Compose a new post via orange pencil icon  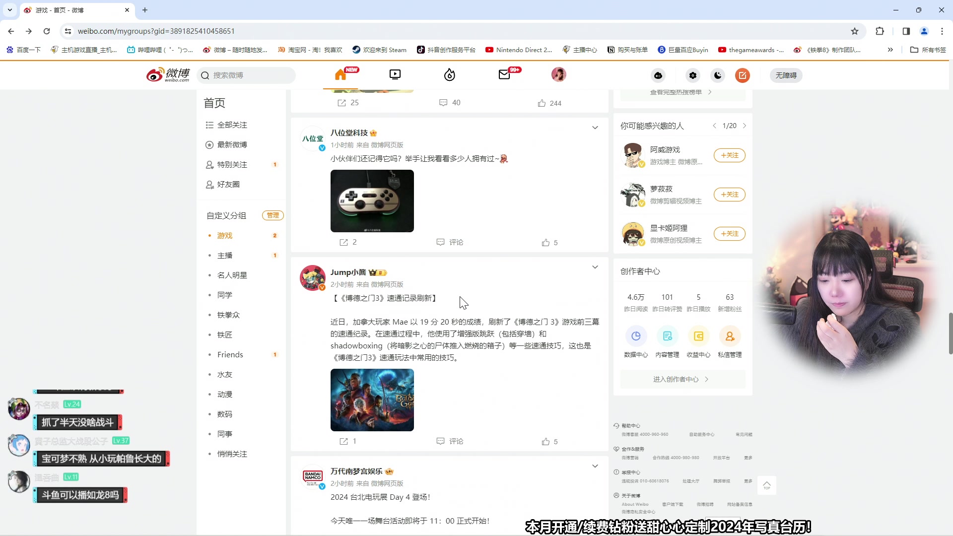(743, 75)
